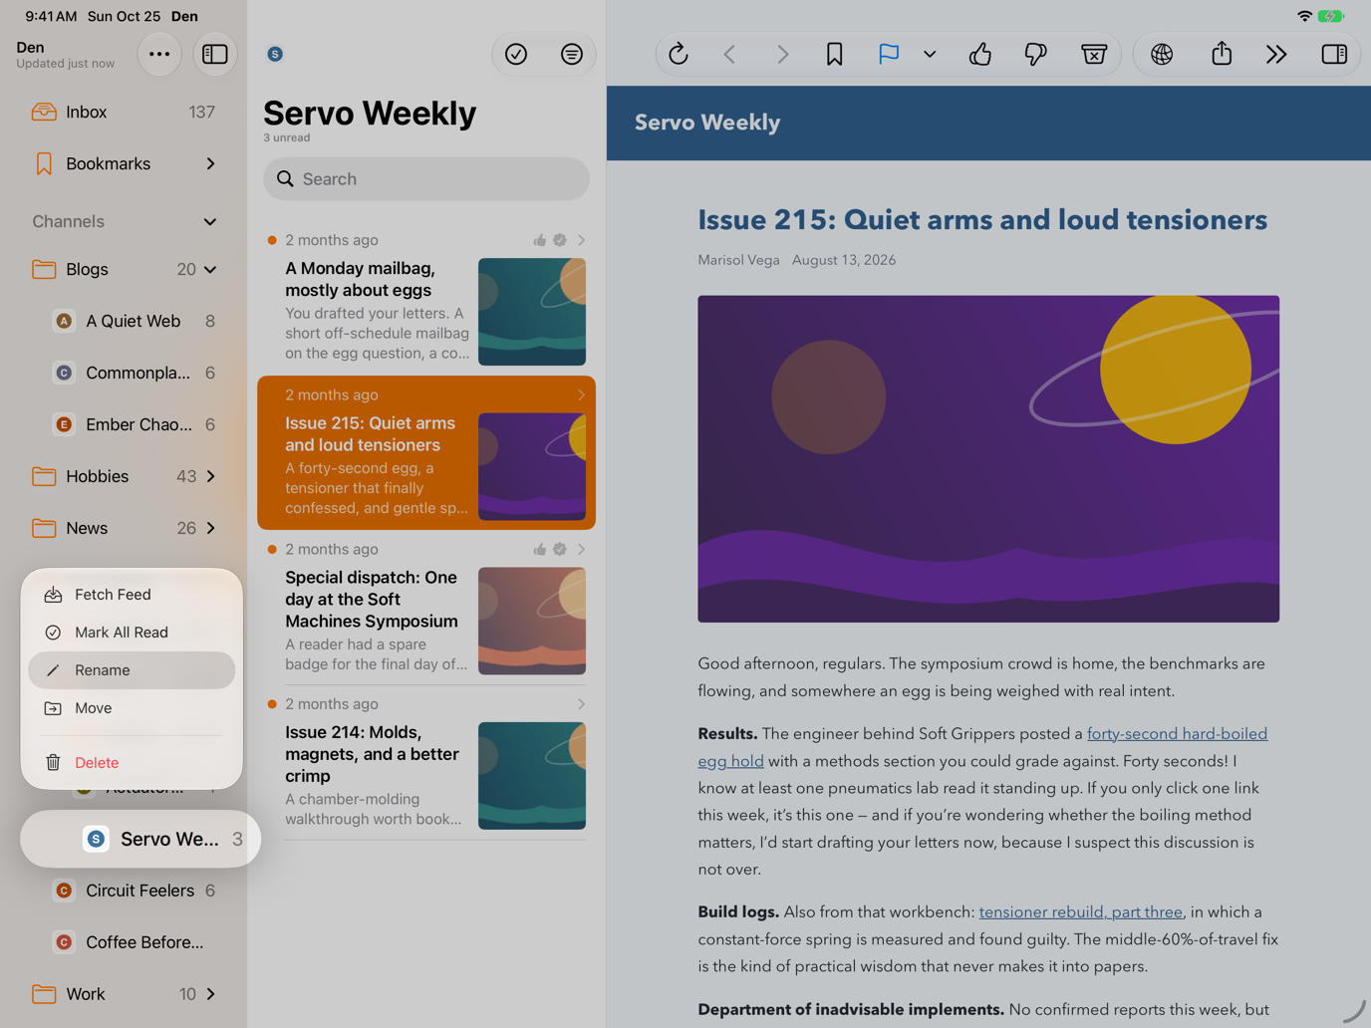Select Move from the context menu
Image resolution: width=1371 pixels, height=1028 pixels.
pos(132,708)
